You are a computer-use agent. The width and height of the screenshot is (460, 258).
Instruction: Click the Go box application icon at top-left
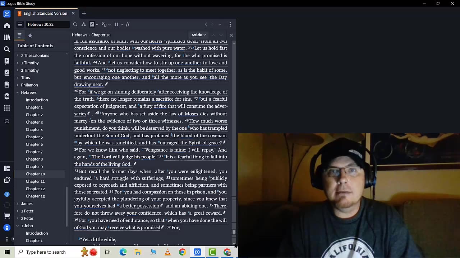coord(7,14)
